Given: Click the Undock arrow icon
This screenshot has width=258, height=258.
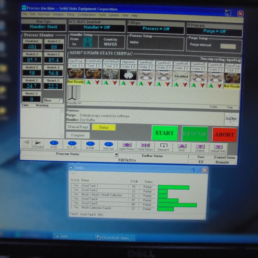Looking at the screenshot, I should 200,146.
